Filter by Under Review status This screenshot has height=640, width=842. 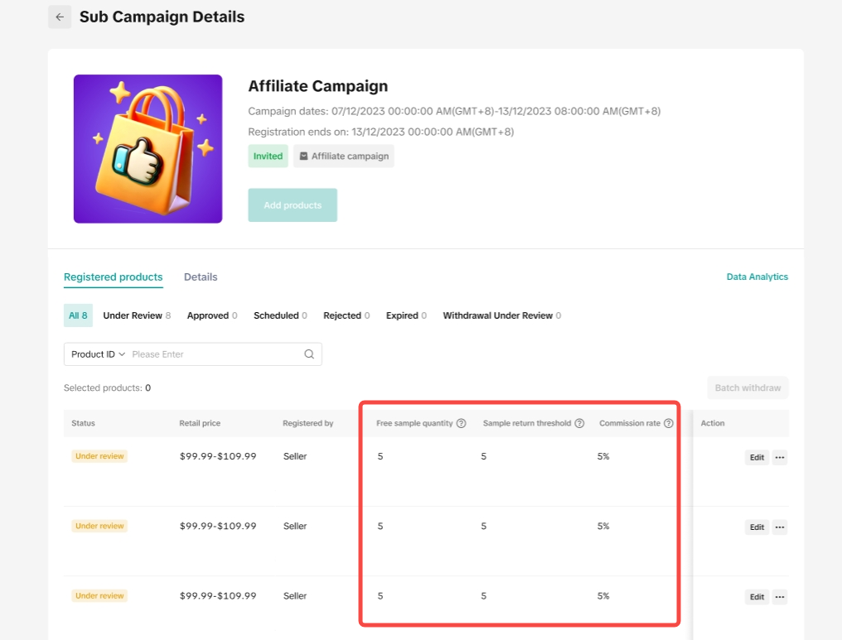pos(137,315)
